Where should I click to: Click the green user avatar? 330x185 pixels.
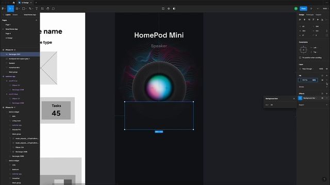[296, 9]
